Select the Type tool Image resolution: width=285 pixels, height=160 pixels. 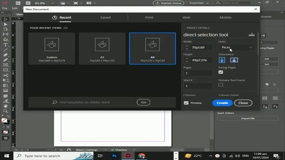(5, 45)
